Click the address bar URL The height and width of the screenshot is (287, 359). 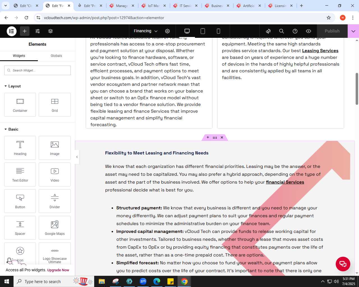(104, 18)
